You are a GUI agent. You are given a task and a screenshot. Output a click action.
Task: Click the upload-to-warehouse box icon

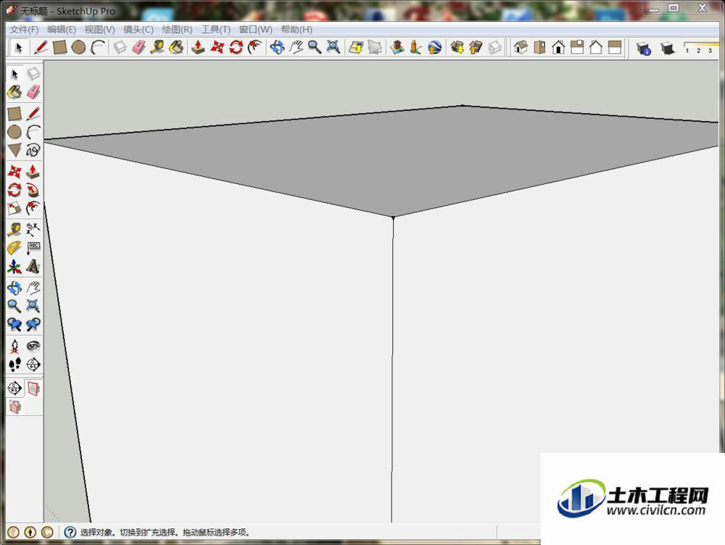476,47
